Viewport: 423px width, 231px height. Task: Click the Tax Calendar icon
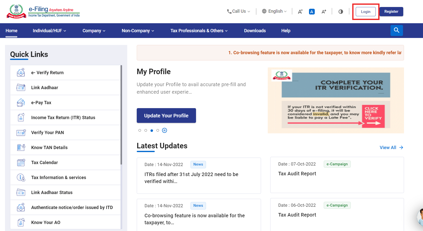pos(21,163)
